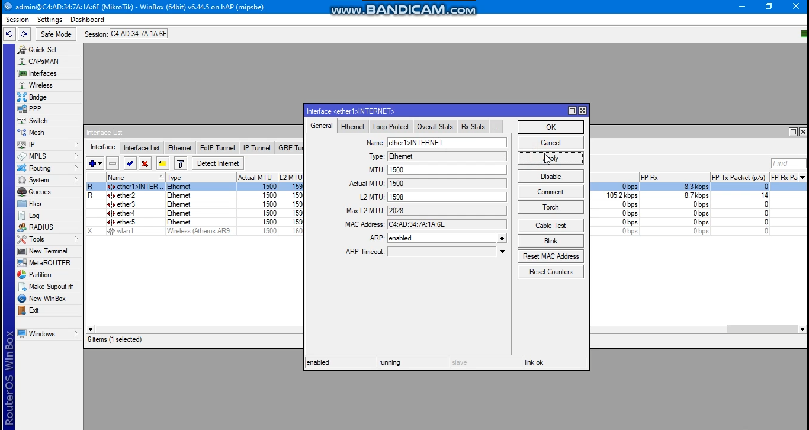
Task: Open the Session menu
Action: click(x=17, y=20)
